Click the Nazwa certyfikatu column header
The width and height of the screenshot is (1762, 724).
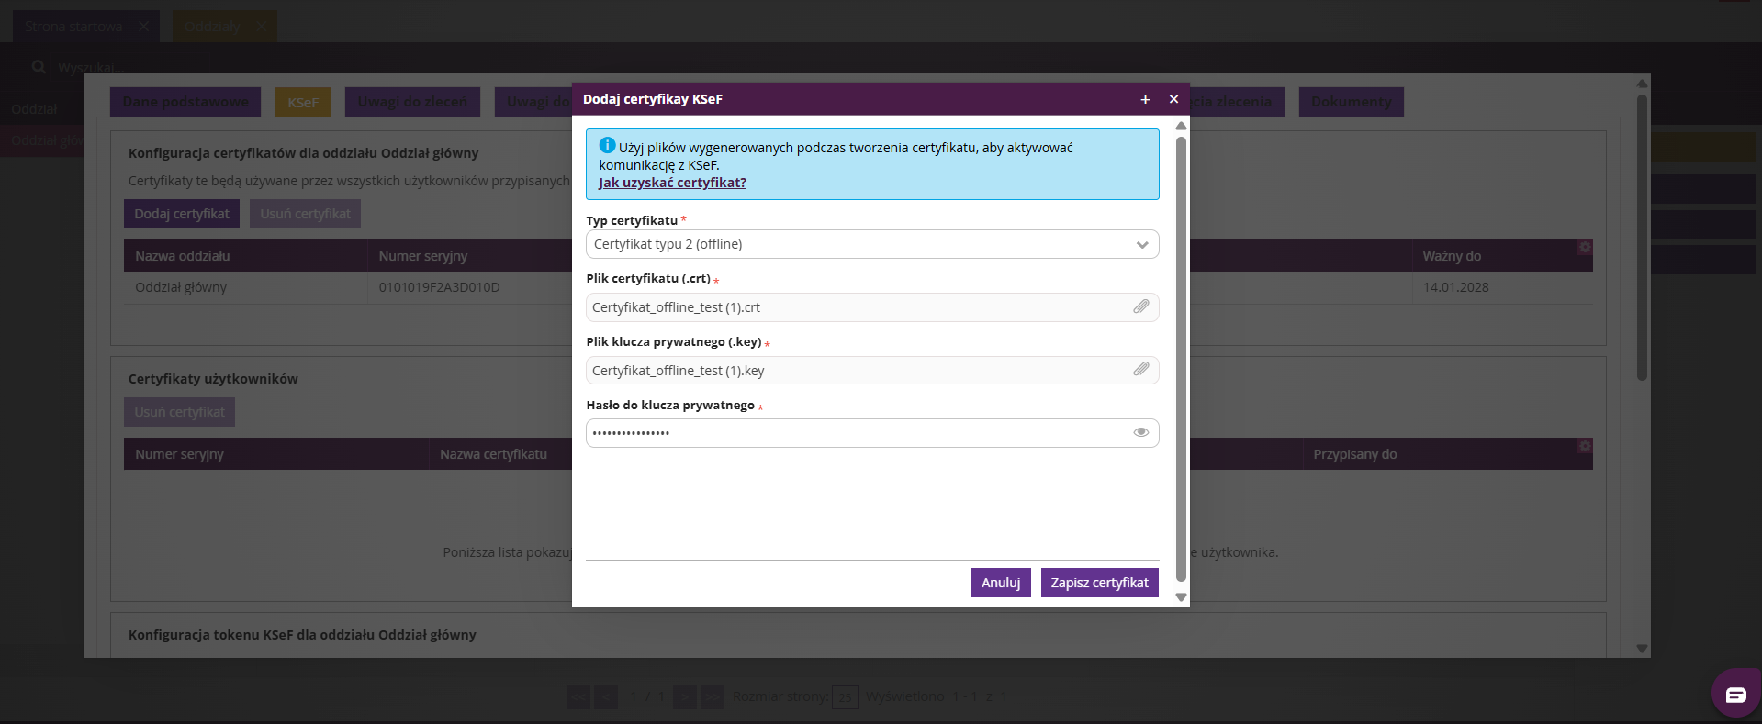(x=493, y=454)
